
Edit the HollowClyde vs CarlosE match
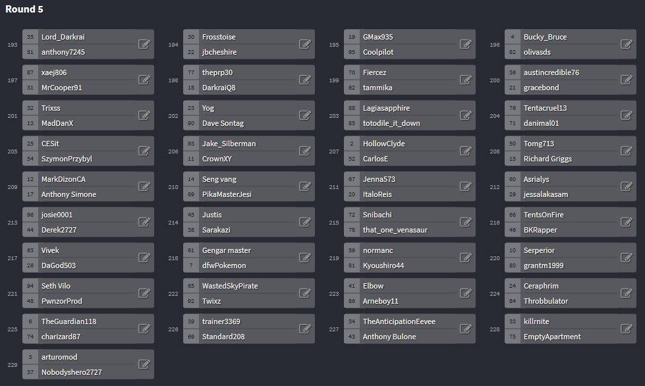(466, 151)
